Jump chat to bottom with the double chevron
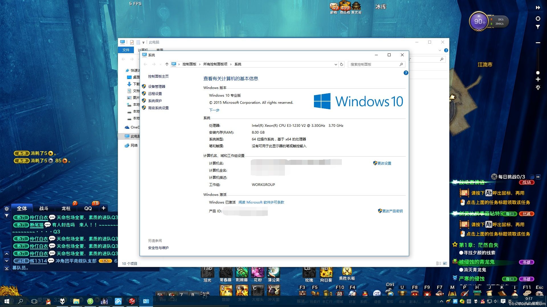 pos(7,268)
